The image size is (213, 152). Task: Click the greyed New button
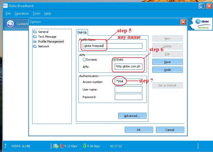click(x=168, y=39)
